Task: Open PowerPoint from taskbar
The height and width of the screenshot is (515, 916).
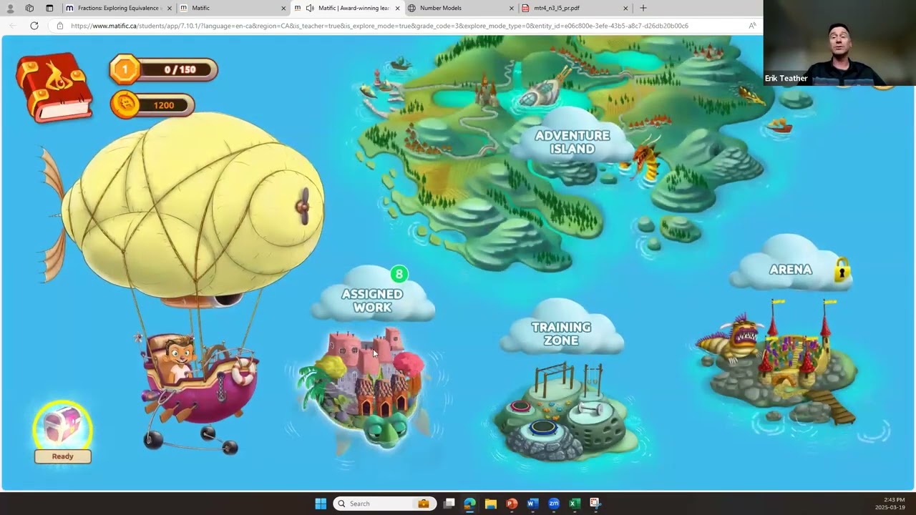Action: (x=511, y=504)
